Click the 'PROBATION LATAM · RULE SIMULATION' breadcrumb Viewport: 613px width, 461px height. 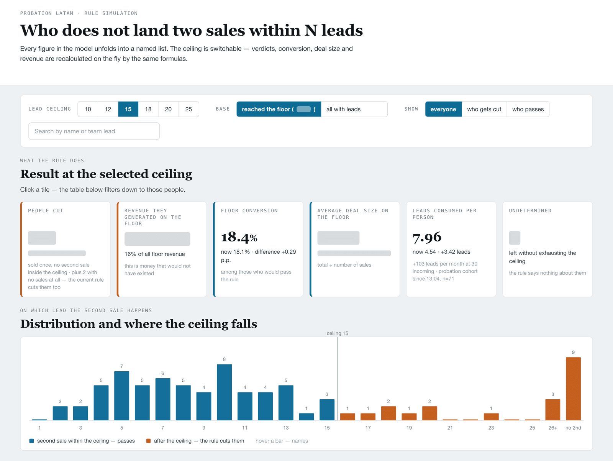[79, 13]
